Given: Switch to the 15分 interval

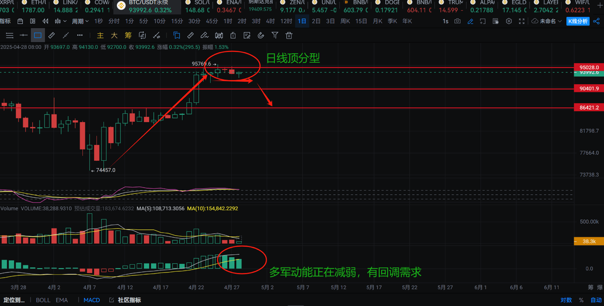Looking at the screenshot, I should tap(177, 21).
